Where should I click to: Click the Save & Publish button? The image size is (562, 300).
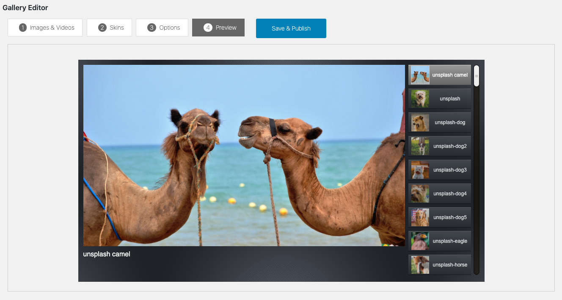[x=291, y=28]
